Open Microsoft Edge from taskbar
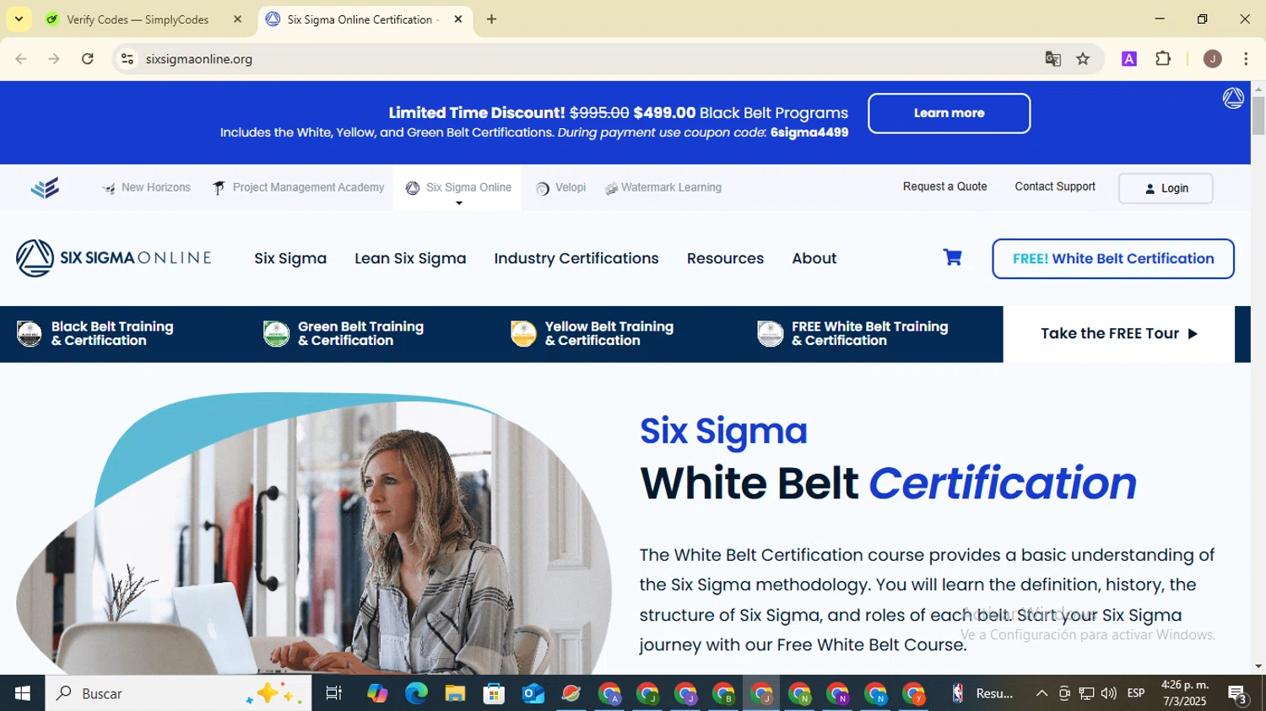This screenshot has height=711, width=1266. coord(416,693)
